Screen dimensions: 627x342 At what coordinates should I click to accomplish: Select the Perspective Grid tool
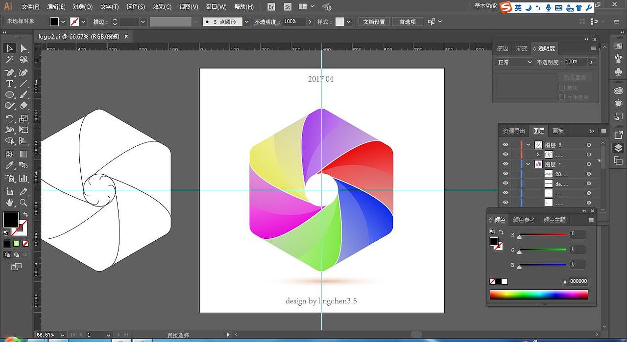pos(24,141)
